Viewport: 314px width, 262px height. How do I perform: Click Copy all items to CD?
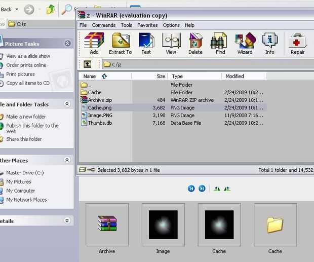click(28, 83)
